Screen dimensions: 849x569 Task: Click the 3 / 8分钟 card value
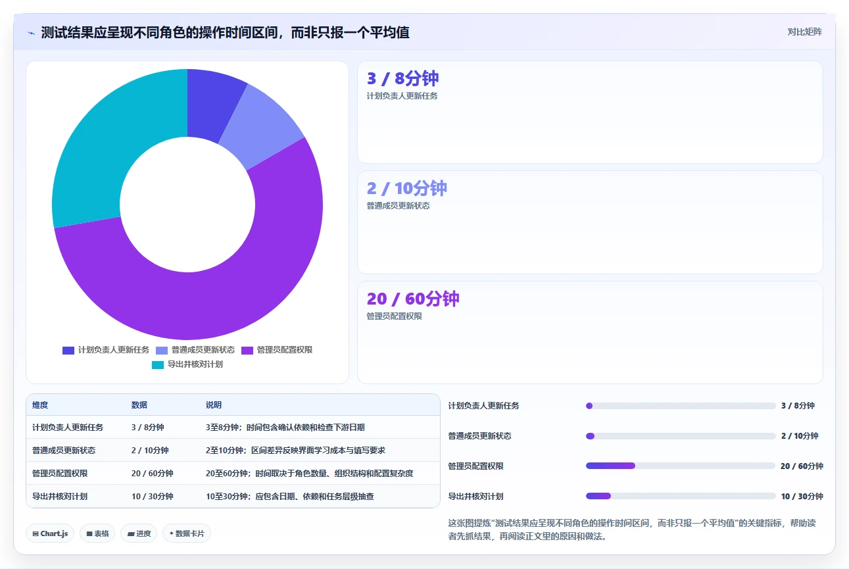tap(402, 79)
